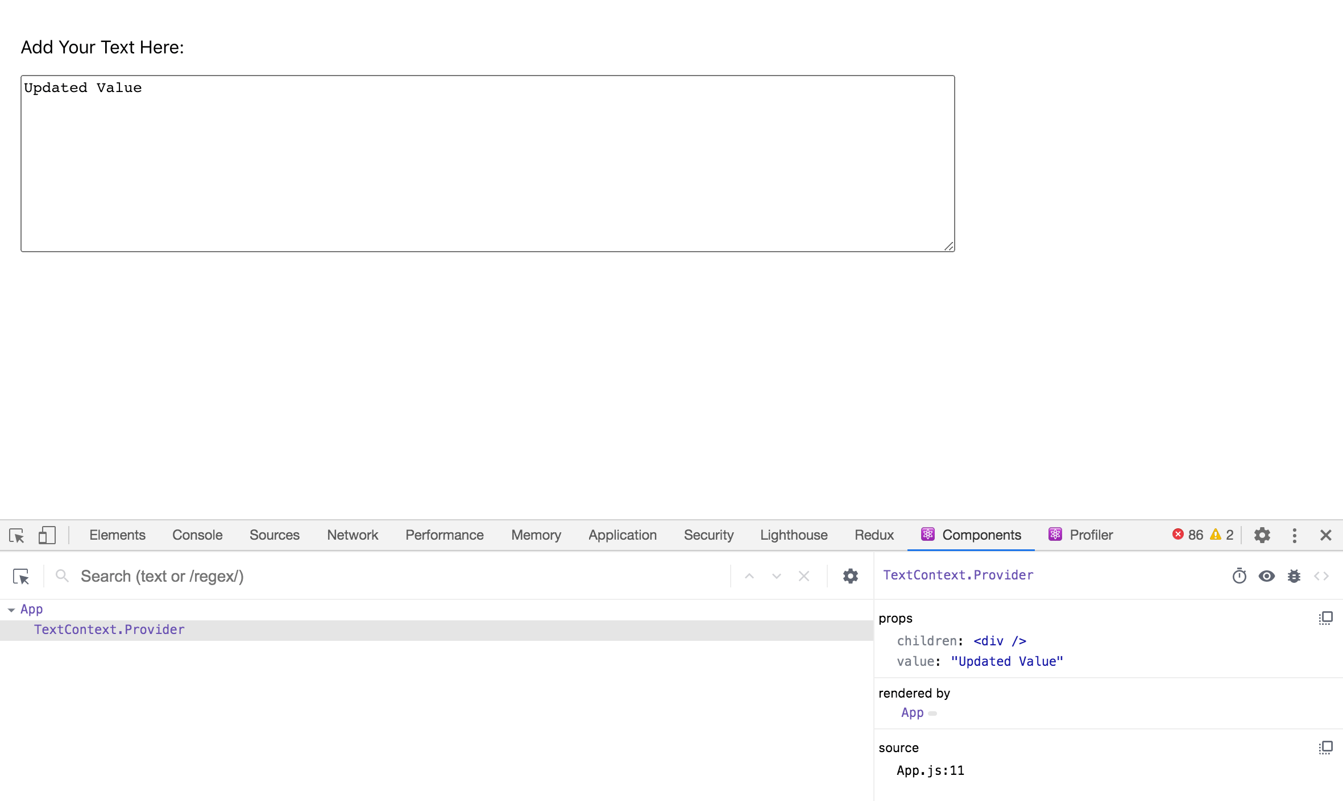Viewport: 1343px width, 801px height.
Task: Open Components tab settings gear
Action: point(850,576)
